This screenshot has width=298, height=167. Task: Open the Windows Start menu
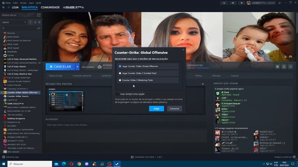click(x=4, y=164)
